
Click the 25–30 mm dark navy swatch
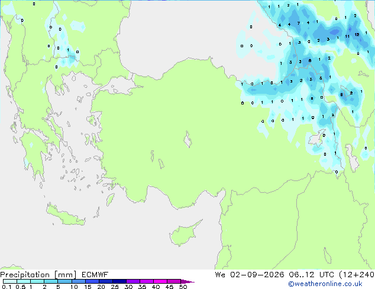(119, 281)
